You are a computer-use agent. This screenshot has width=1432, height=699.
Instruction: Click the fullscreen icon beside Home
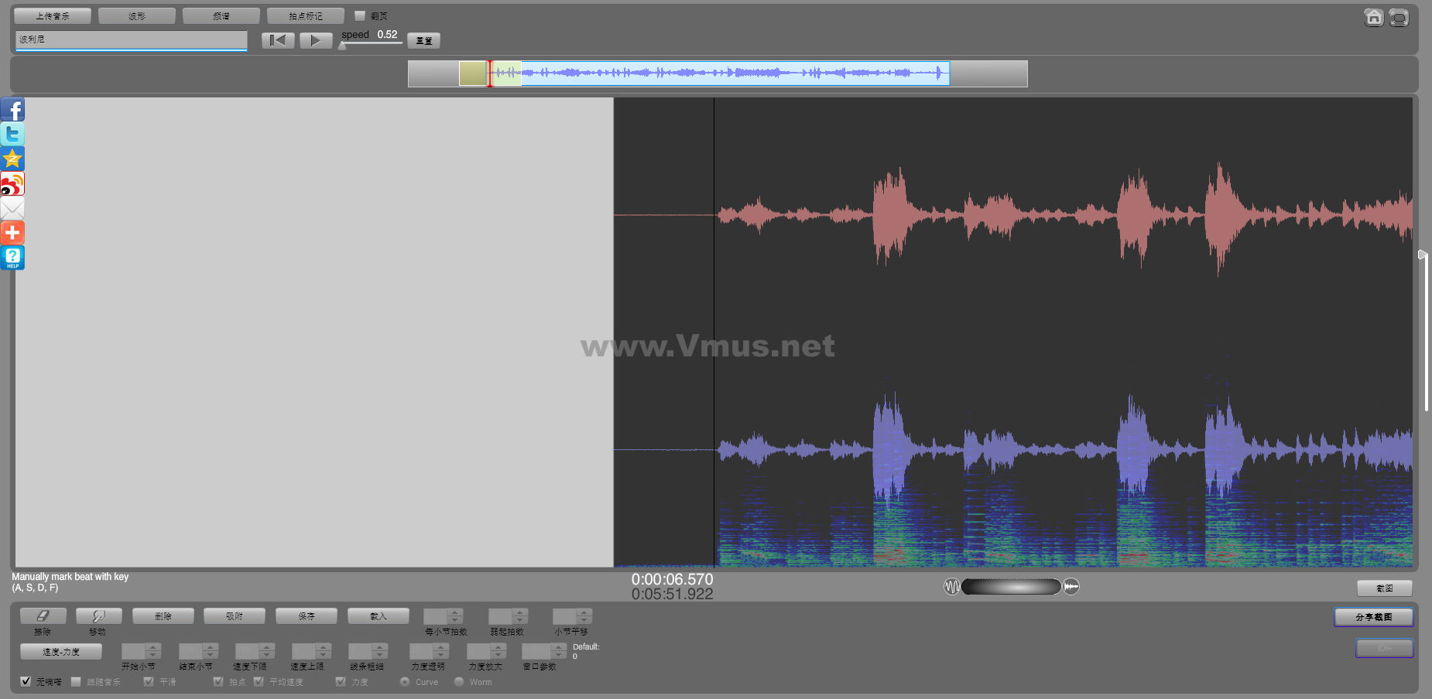1399,17
